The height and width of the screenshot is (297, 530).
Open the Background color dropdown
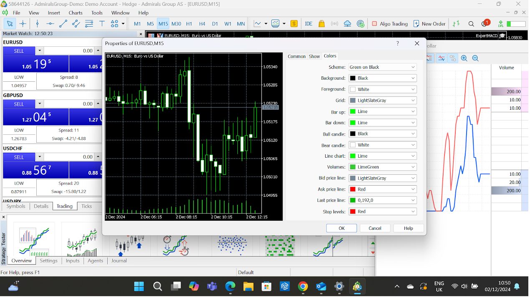point(383,78)
